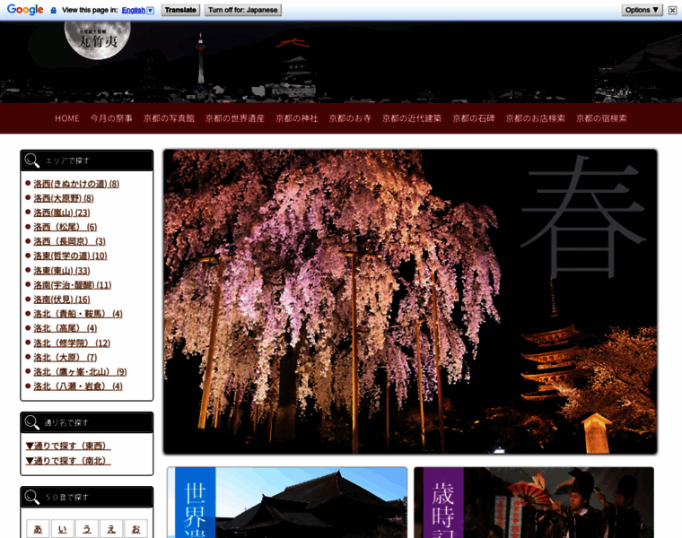Click magnifier icon in 50音で探す header
The width and height of the screenshot is (682, 538).
coord(31,497)
